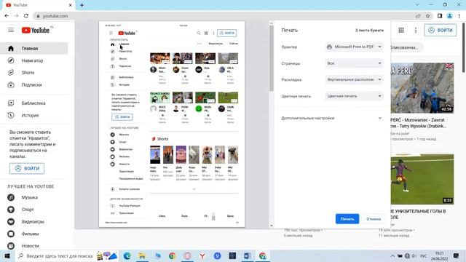Show hidden system tray icons
The width and height of the screenshot is (466, 262).
(392, 255)
